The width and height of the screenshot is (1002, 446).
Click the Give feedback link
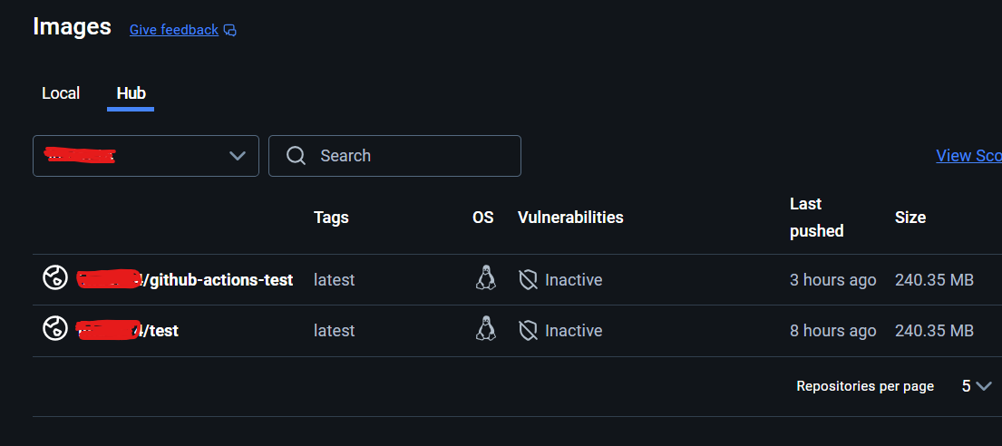pyautogui.click(x=174, y=29)
